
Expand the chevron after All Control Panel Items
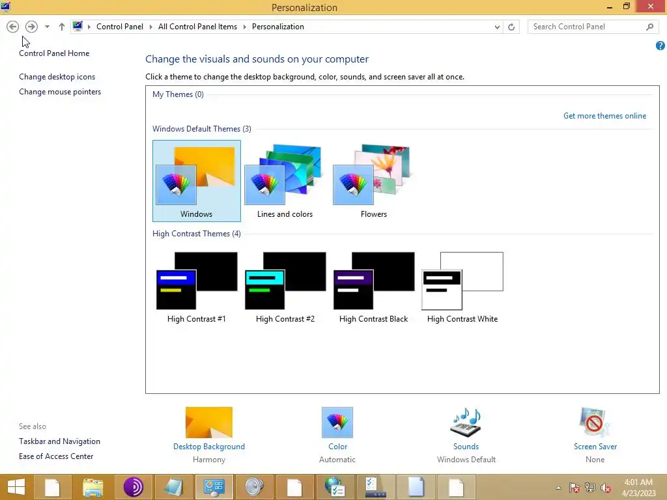(245, 27)
